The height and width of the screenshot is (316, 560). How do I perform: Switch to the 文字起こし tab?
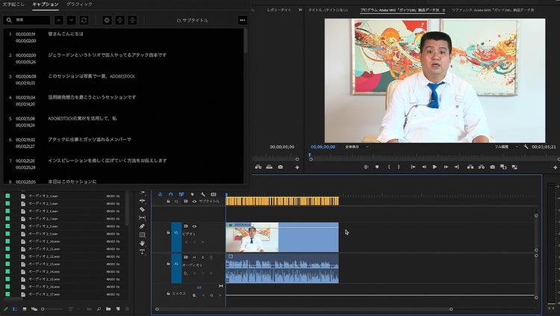coord(13,4)
